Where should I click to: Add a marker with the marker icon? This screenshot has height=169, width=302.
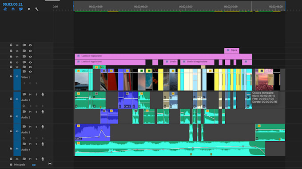(29, 9)
